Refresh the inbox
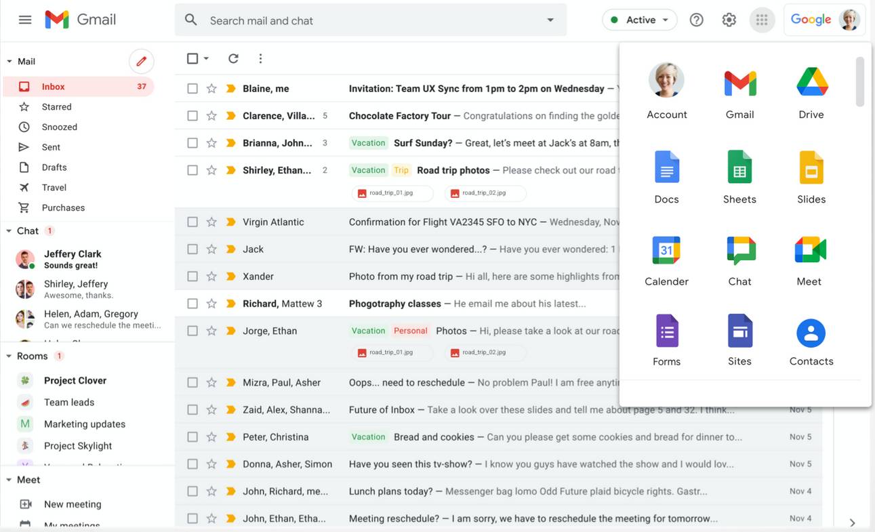 pos(233,58)
